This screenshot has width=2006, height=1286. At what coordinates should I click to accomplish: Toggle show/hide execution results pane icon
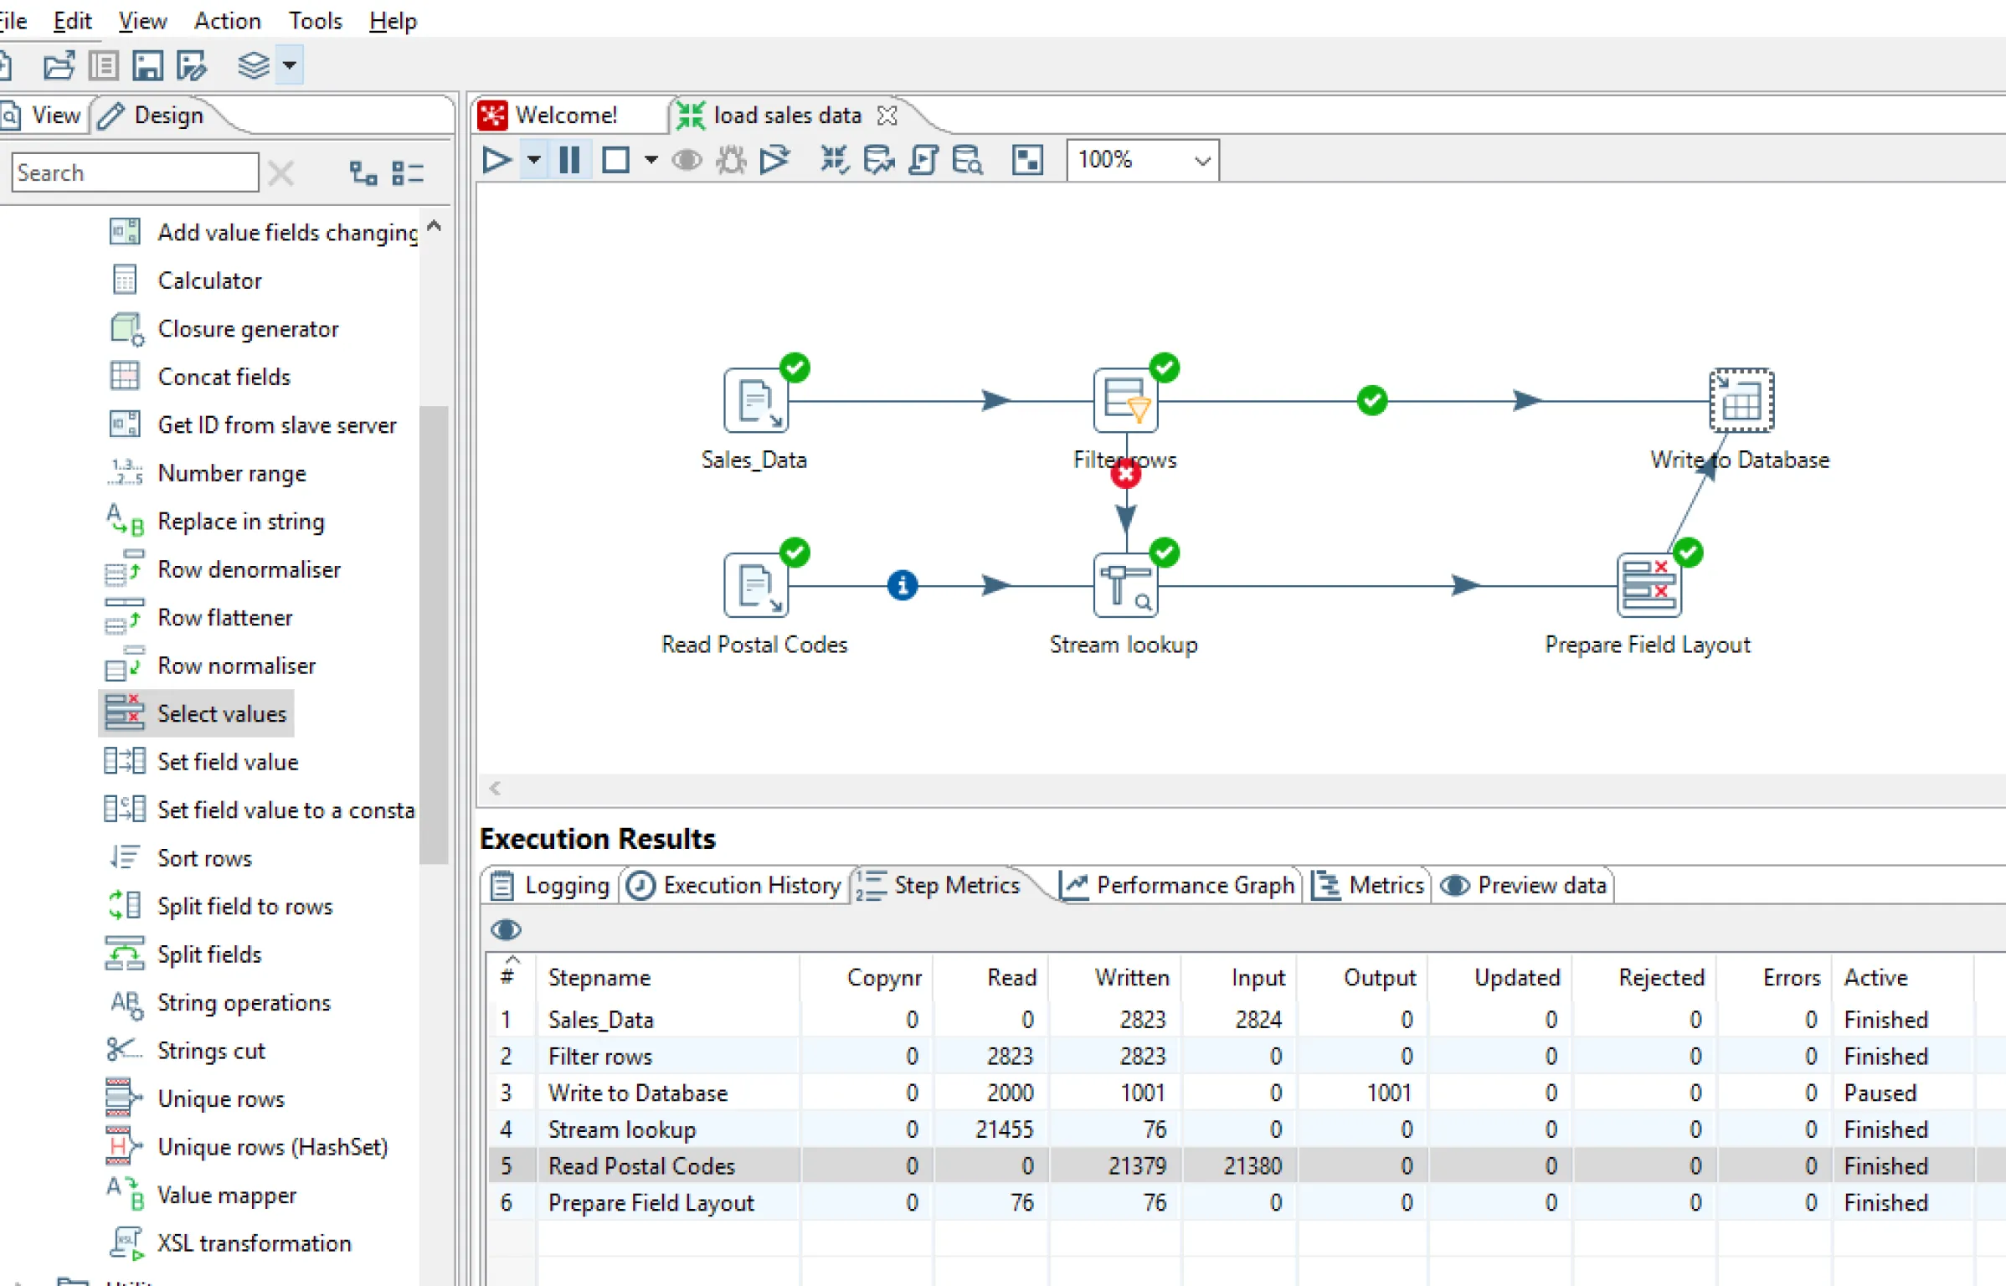pyautogui.click(x=1027, y=159)
